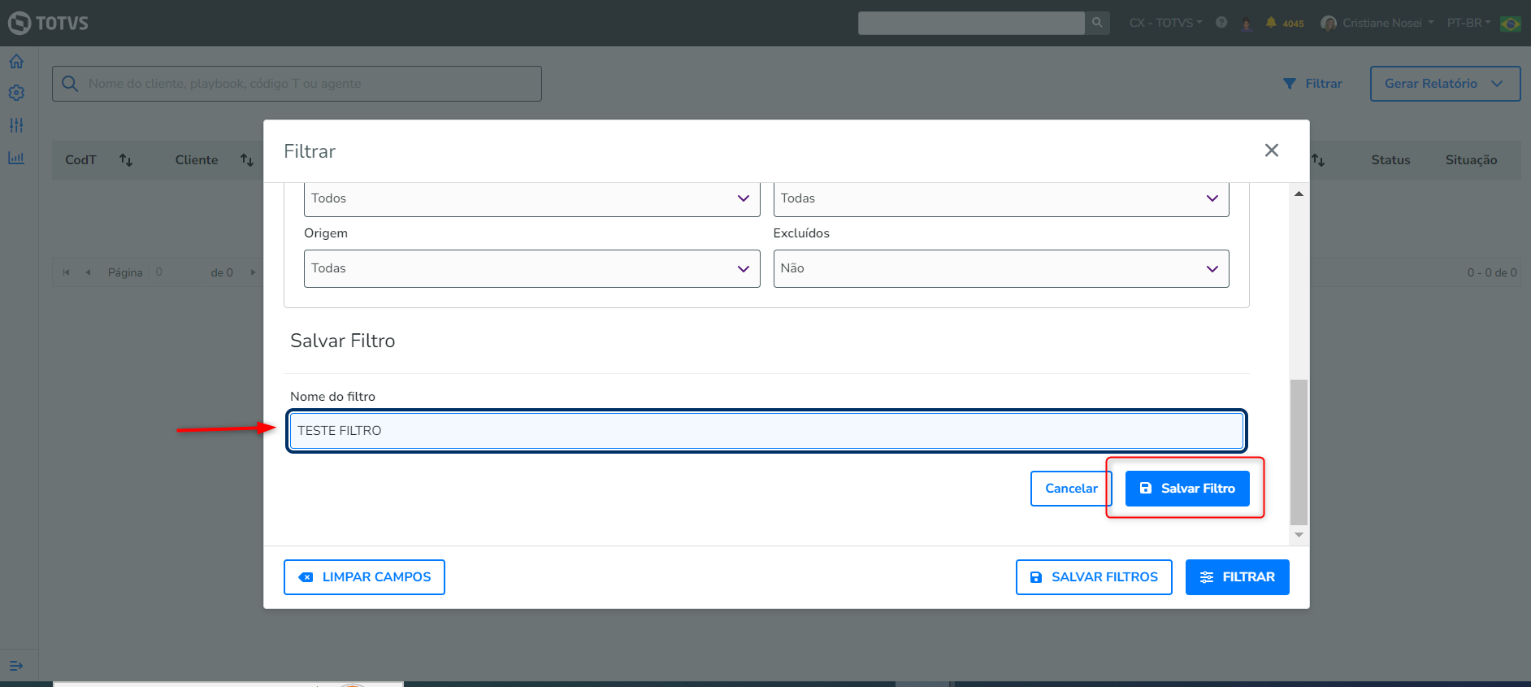Expand the Excluídos dropdown
The image size is (1531, 687).
[x=1000, y=268]
